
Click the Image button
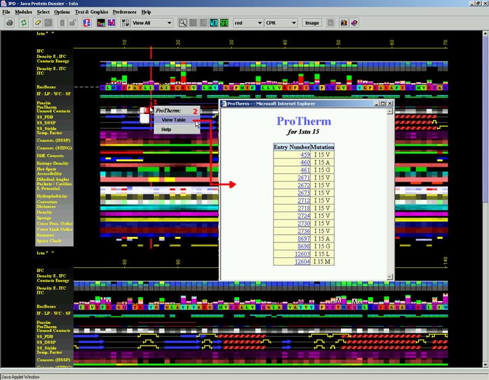[x=312, y=23]
